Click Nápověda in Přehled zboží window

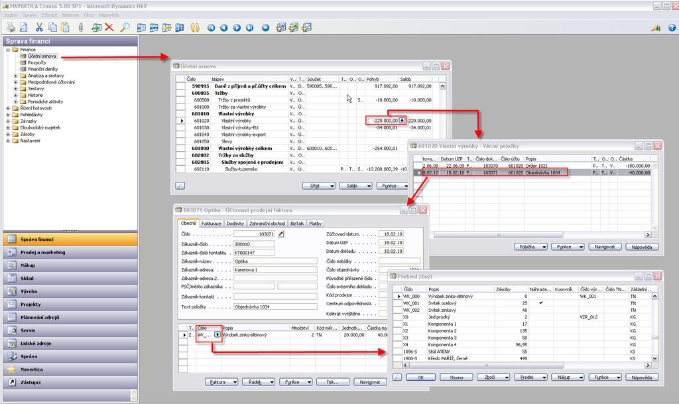click(x=642, y=377)
